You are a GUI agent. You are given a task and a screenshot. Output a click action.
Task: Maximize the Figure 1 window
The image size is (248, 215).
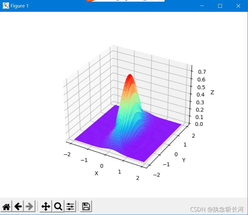pyautogui.click(x=220, y=6)
